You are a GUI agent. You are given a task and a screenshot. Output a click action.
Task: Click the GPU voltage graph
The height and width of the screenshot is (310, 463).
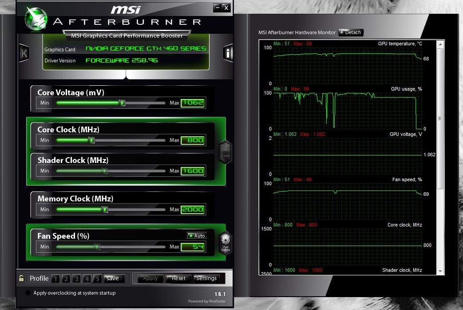pos(348,156)
